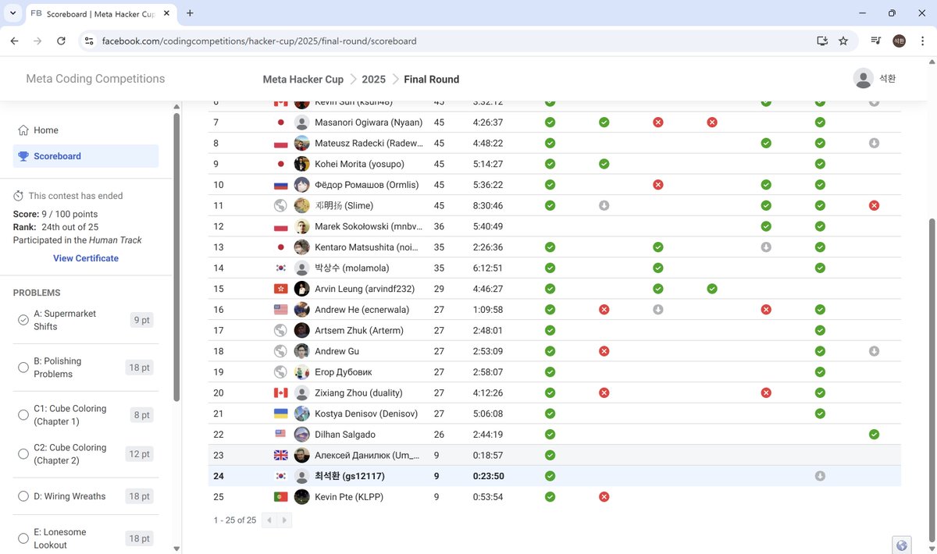Click the red X in Slime's row
Screen dimensions: 937x554
point(874,205)
